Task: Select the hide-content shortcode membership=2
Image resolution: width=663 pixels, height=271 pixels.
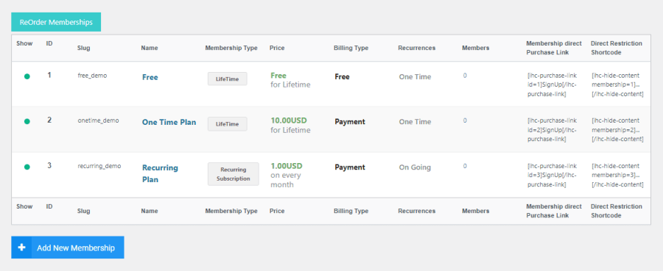Action: pos(618,130)
